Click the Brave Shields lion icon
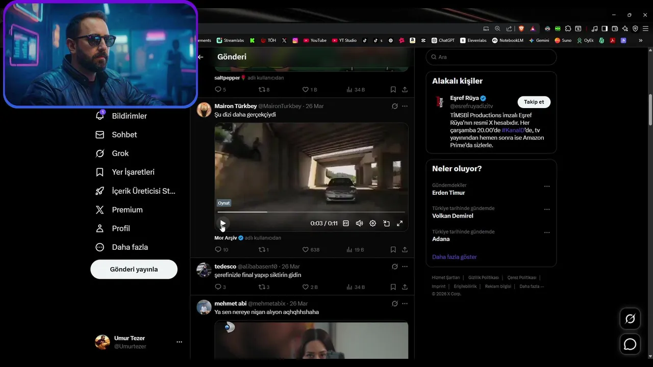This screenshot has height=367, width=653. click(x=521, y=29)
